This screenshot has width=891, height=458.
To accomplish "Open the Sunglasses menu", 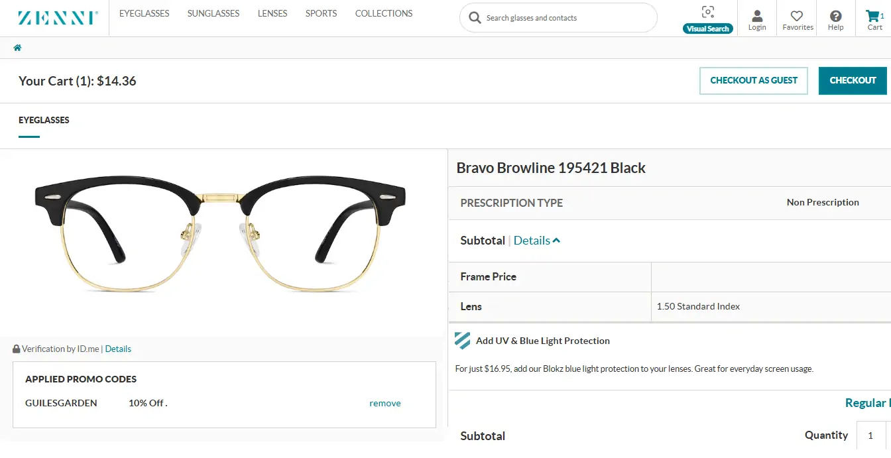I will point(213,13).
